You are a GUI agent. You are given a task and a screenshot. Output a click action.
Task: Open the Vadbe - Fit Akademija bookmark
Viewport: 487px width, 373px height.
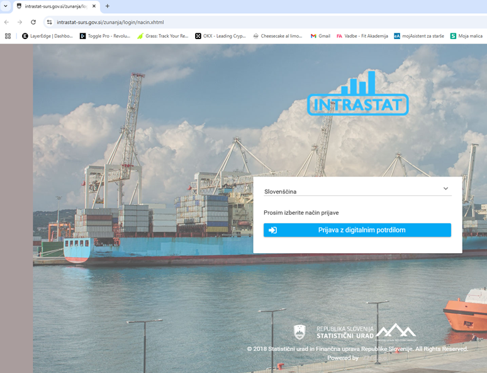[x=362, y=36]
